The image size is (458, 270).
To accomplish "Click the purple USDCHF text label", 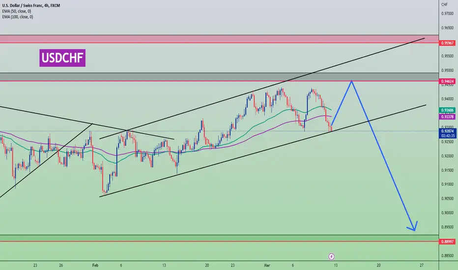I will tap(62, 58).
